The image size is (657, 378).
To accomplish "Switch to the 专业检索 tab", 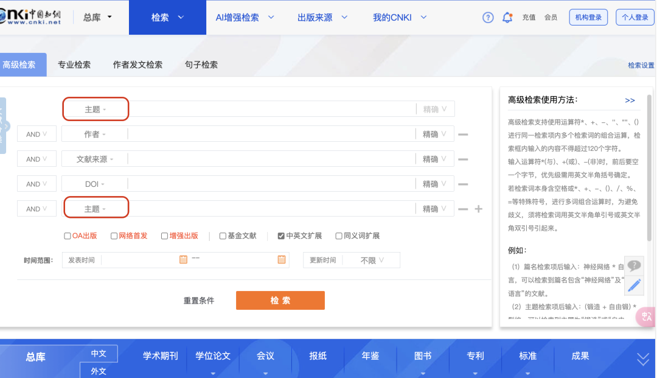I will click(x=74, y=65).
